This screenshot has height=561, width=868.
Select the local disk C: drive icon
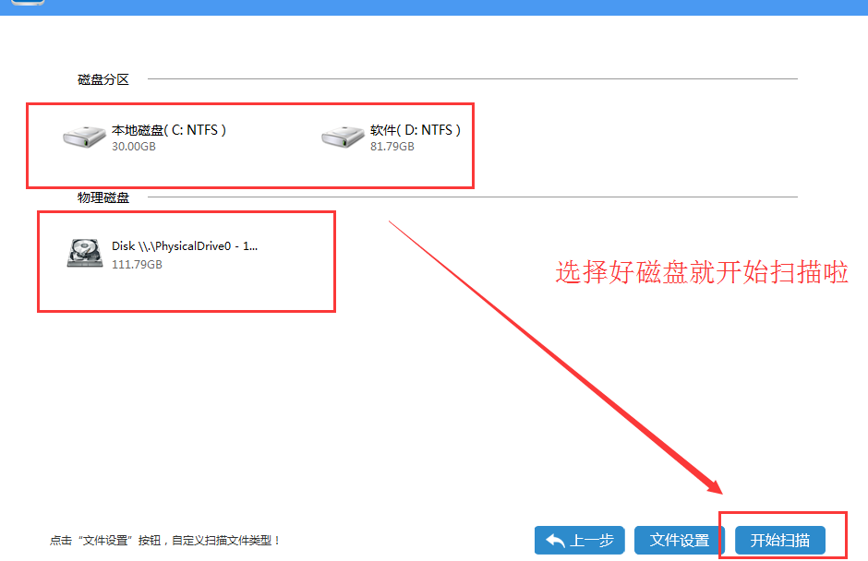(84, 137)
